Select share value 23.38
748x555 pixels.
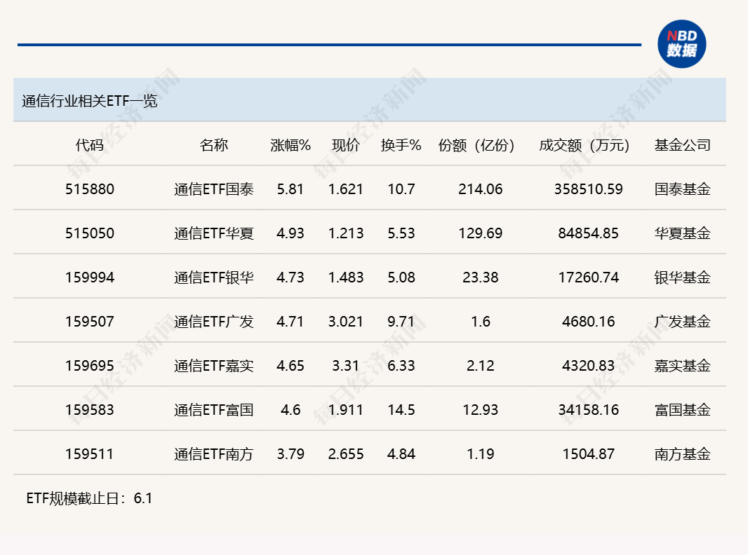click(481, 277)
